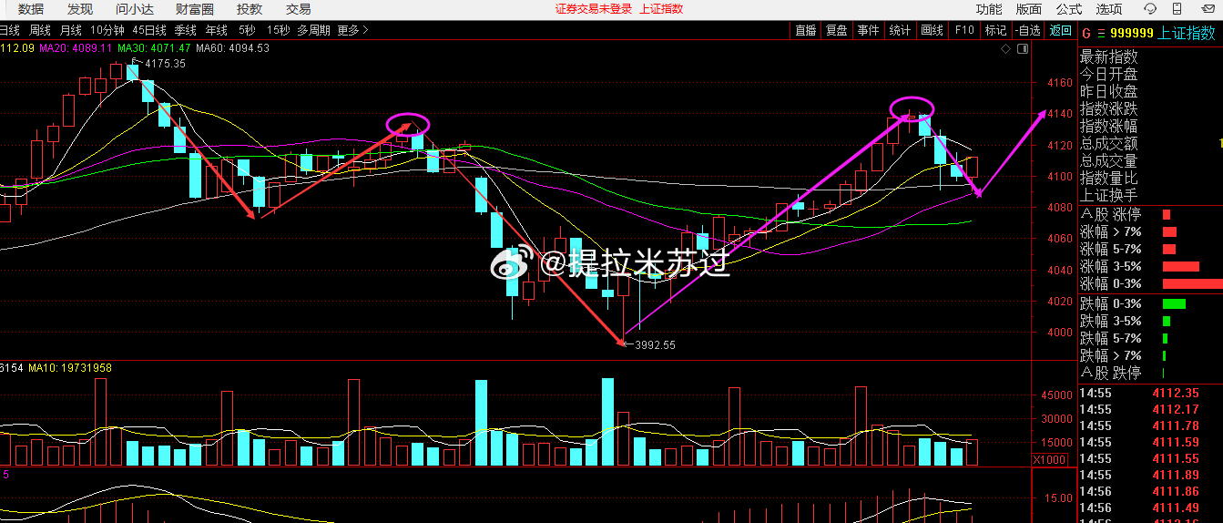Click 返回 to go back

pyautogui.click(x=1060, y=30)
